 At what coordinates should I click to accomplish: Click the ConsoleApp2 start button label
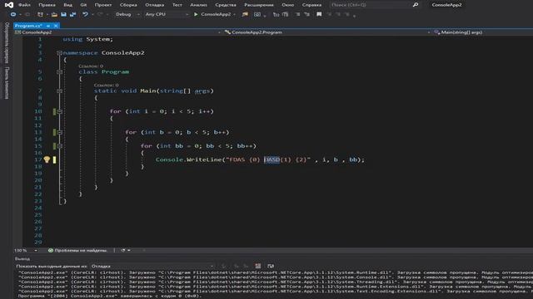pyautogui.click(x=216, y=14)
